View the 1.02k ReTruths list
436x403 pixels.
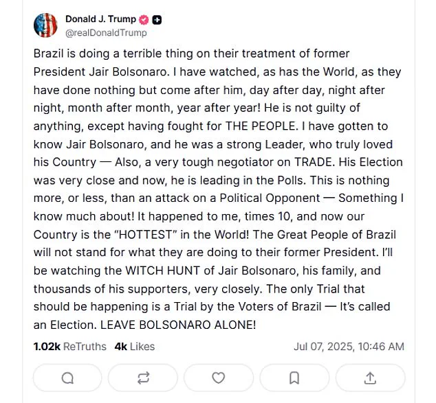click(69, 347)
